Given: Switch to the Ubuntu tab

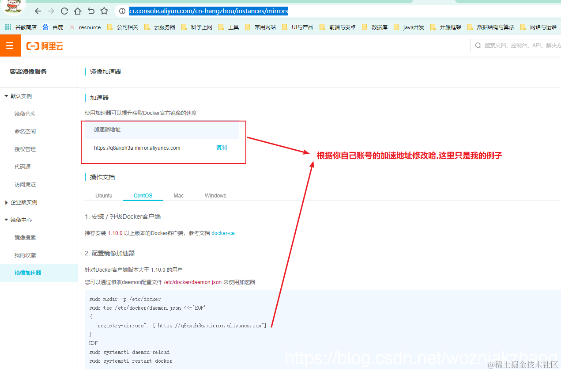Looking at the screenshot, I should pyautogui.click(x=104, y=195).
